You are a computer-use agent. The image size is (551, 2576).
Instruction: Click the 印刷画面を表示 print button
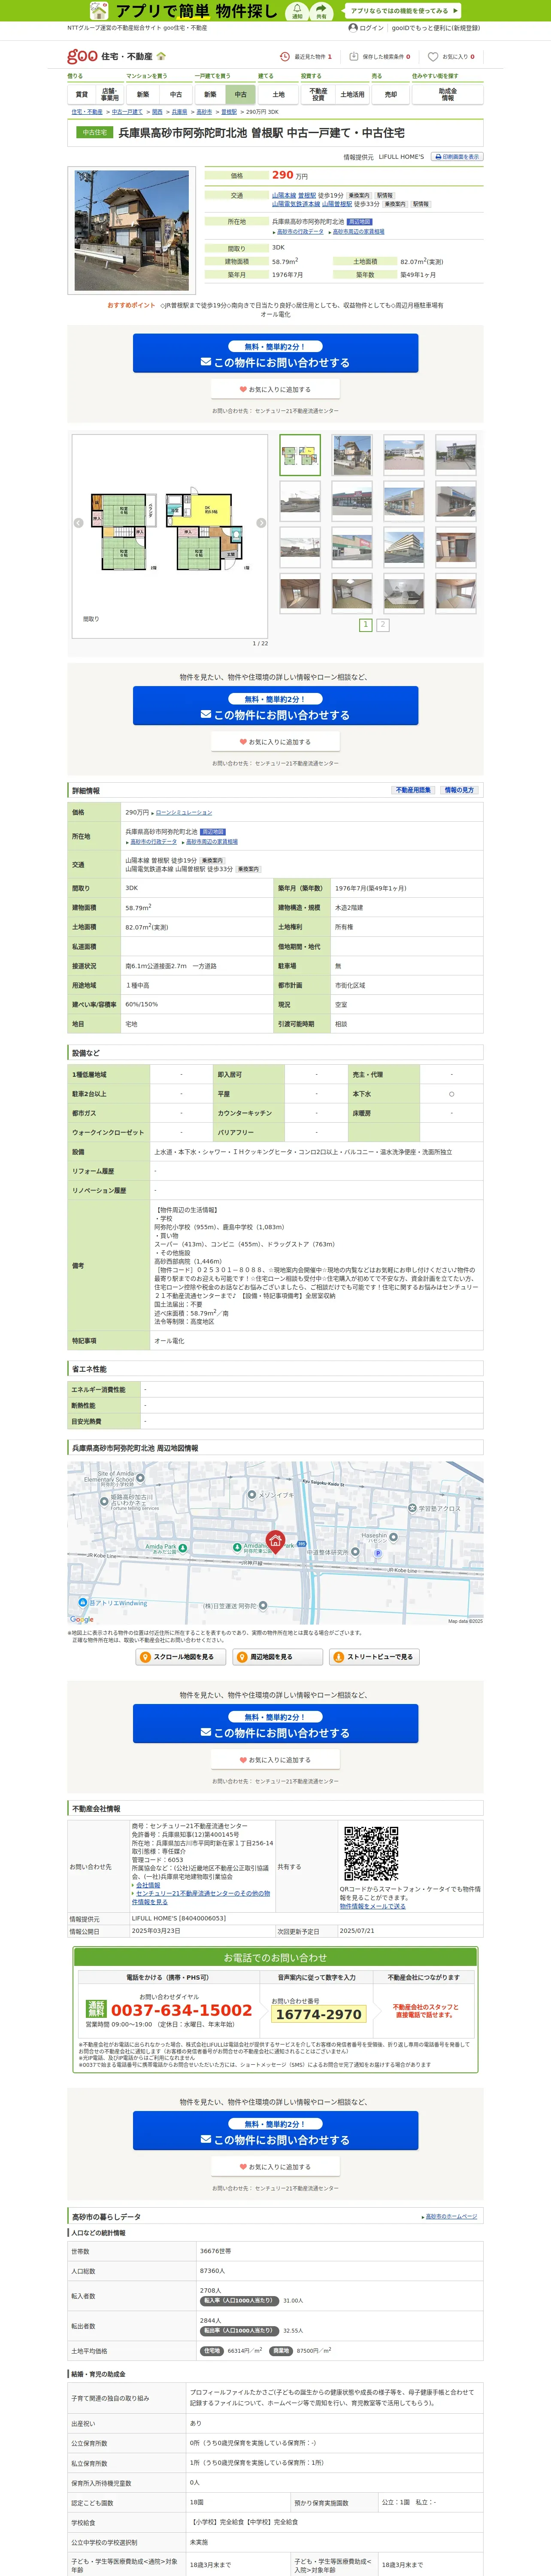pyautogui.click(x=457, y=157)
